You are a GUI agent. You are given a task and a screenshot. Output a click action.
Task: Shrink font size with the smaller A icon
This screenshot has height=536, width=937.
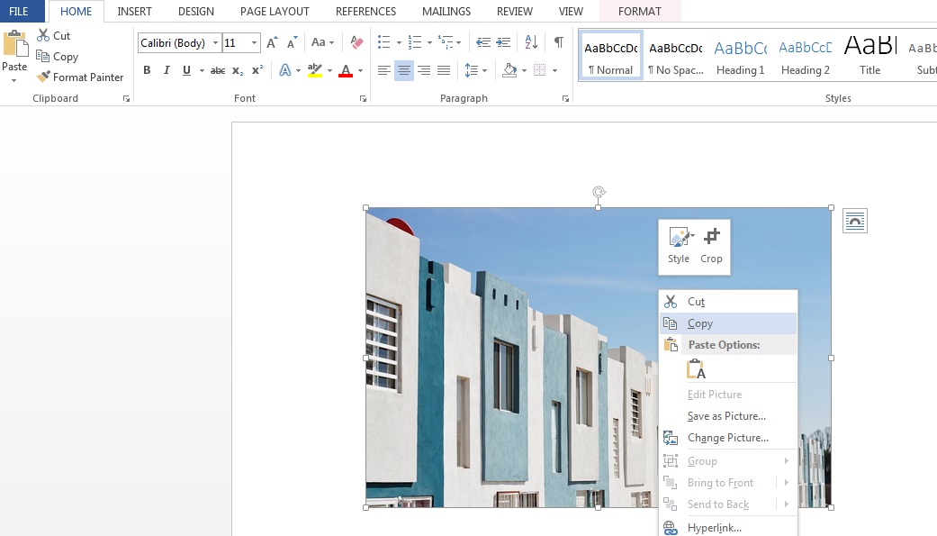pyautogui.click(x=292, y=42)
